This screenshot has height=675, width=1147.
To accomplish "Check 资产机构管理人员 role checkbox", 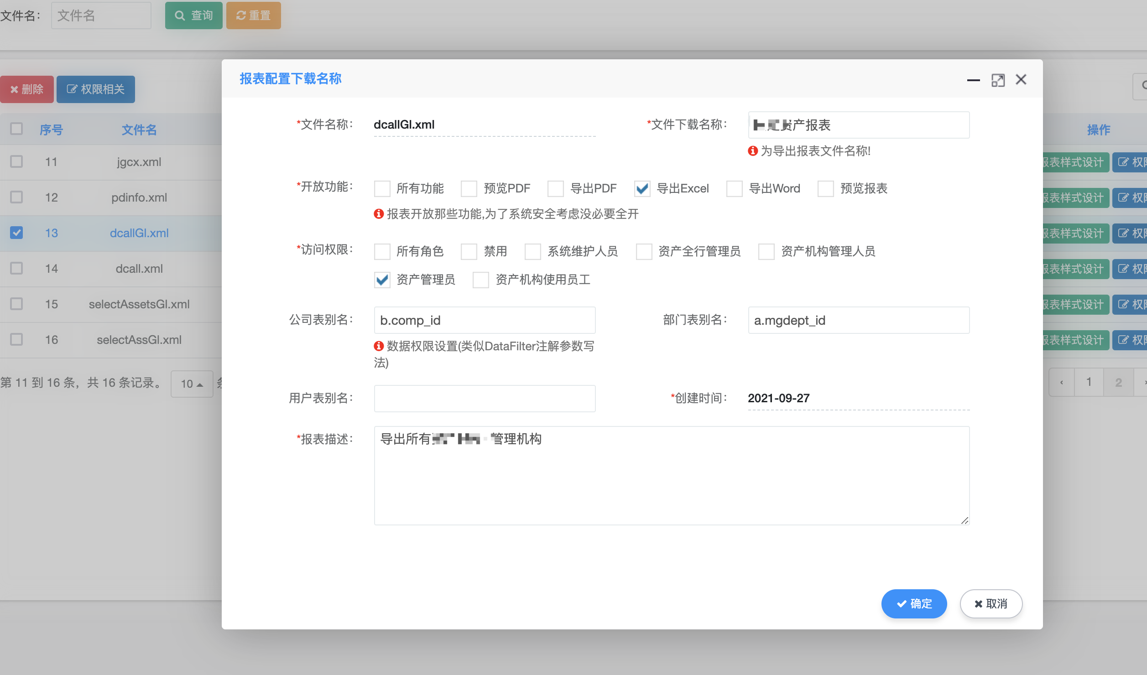I will coord(766,251).
